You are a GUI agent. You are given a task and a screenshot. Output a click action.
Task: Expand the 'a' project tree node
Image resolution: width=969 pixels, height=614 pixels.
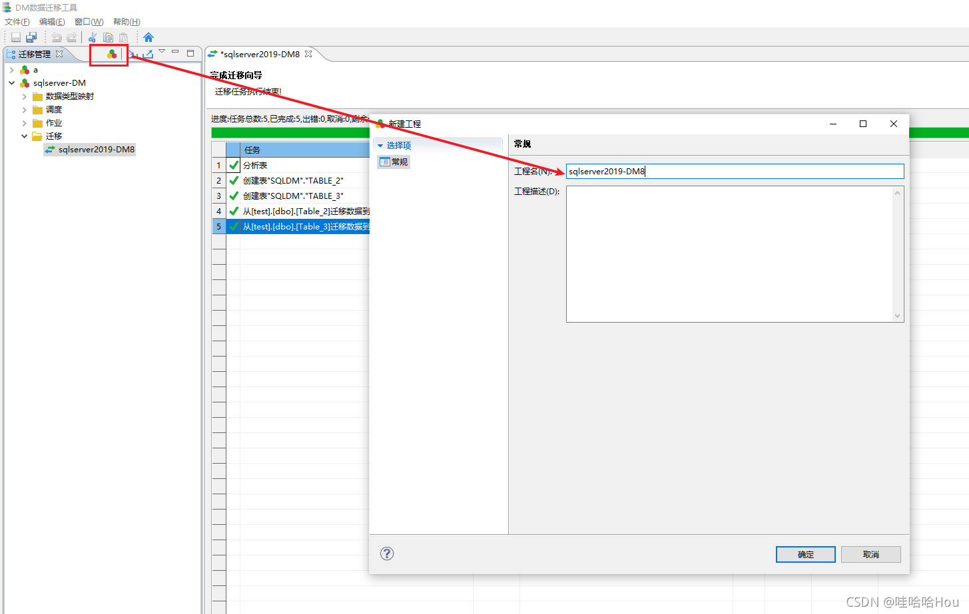[11, 70]
